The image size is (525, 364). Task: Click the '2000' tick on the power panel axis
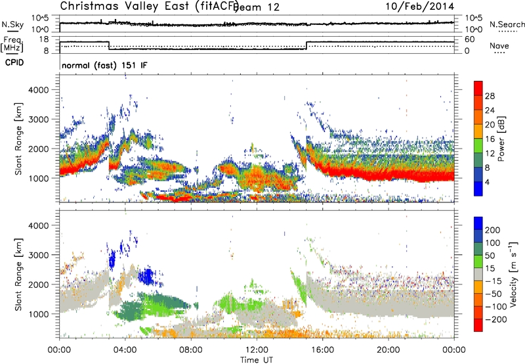(x=39, y=148)
